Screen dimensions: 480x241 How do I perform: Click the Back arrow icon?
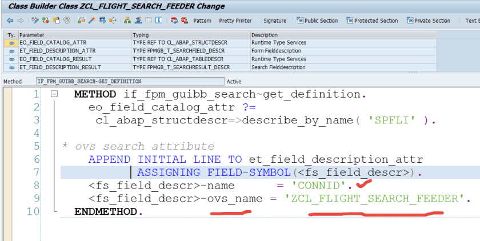(10, 21)
